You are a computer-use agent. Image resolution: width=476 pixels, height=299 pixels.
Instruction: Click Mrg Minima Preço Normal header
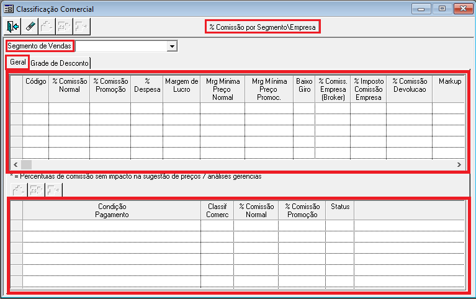pos(223,89)
